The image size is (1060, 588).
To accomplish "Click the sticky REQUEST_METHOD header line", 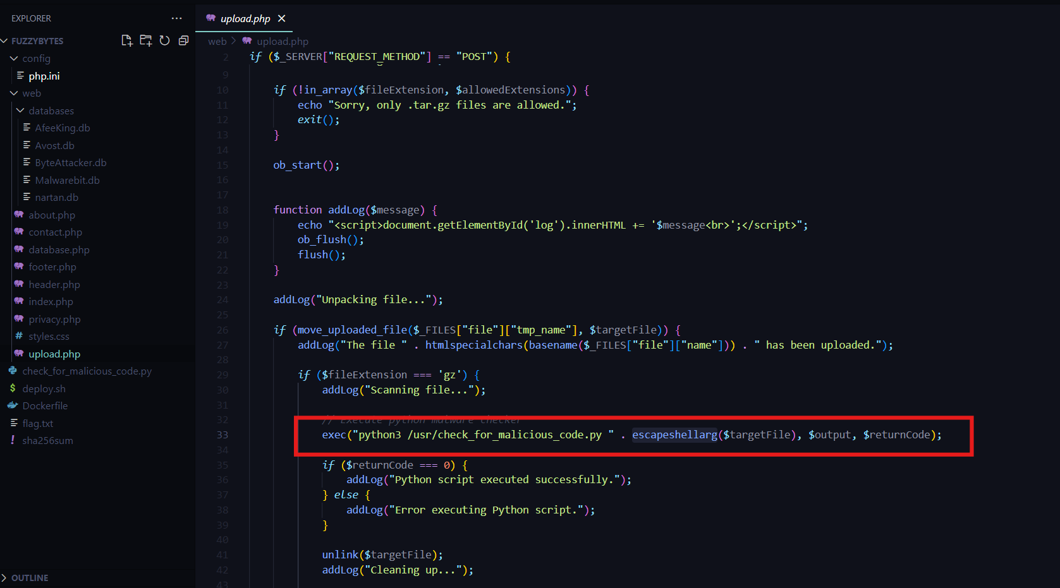I will point(380,57).
